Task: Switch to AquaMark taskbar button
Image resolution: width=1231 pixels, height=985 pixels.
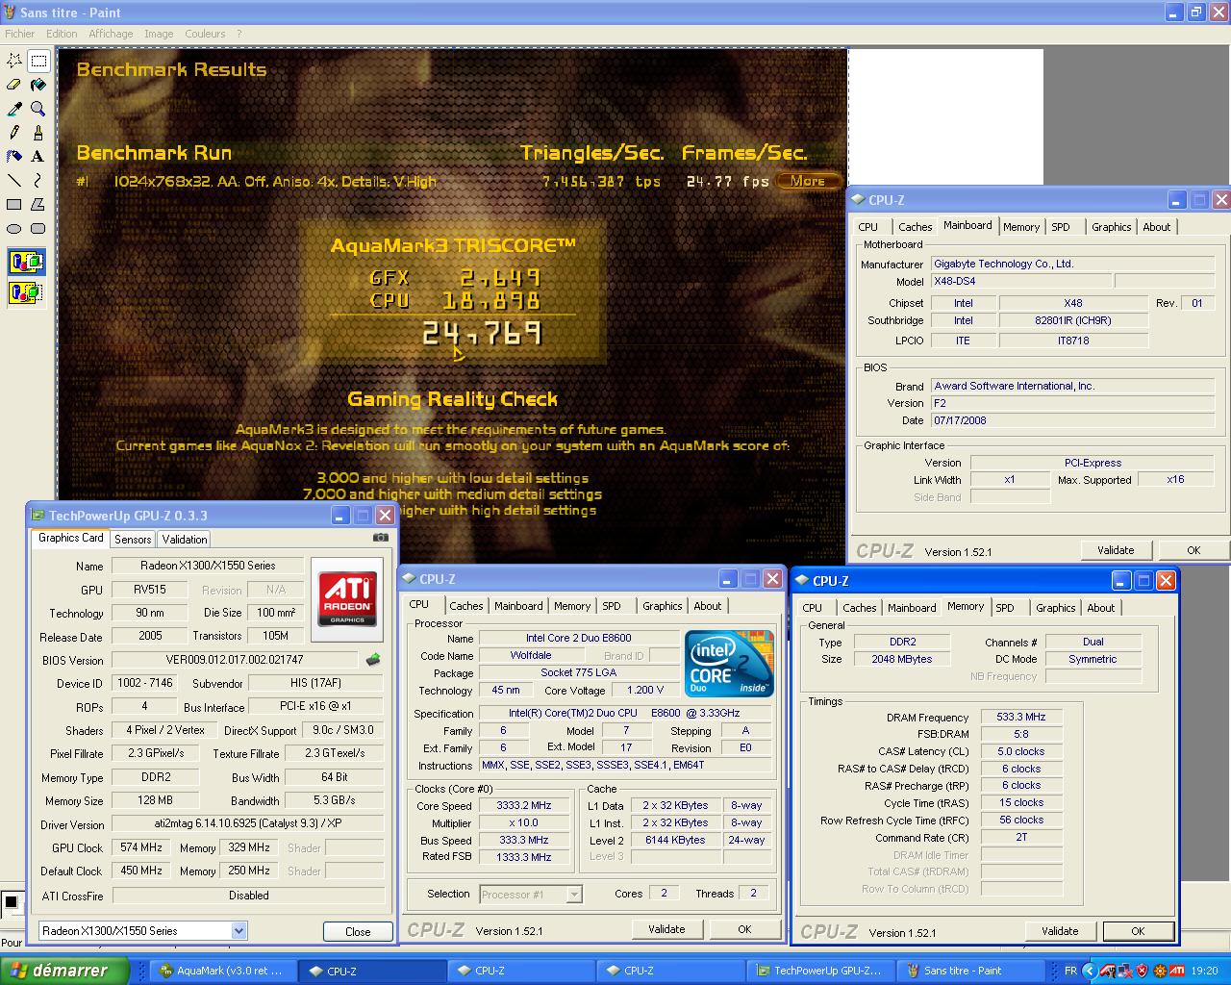Action: pyautogui.click(x=223, y=971)
